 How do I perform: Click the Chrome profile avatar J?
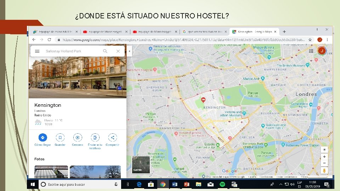tap(319, 40)
